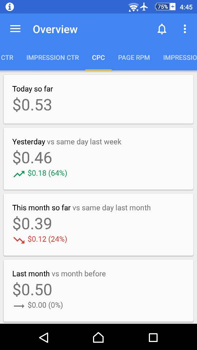Switch to the PAGE RPM tab
The width and height of the screenshot is (197, 350).
134,58
